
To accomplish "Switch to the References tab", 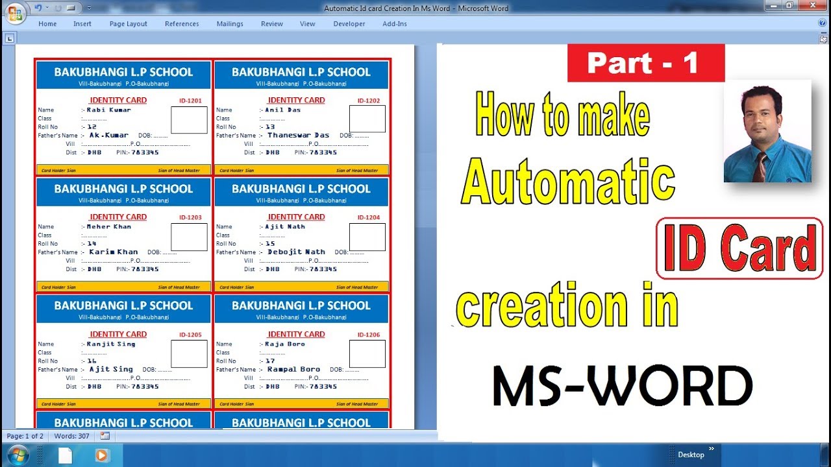I will [x=182, y=24].
